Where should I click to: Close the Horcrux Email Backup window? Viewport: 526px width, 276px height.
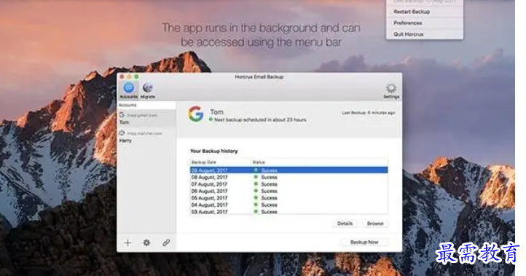coord(122,76)
